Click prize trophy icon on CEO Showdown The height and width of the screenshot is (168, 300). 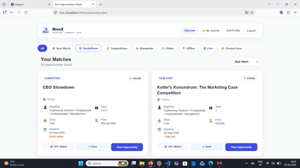(x=96, y=120)
